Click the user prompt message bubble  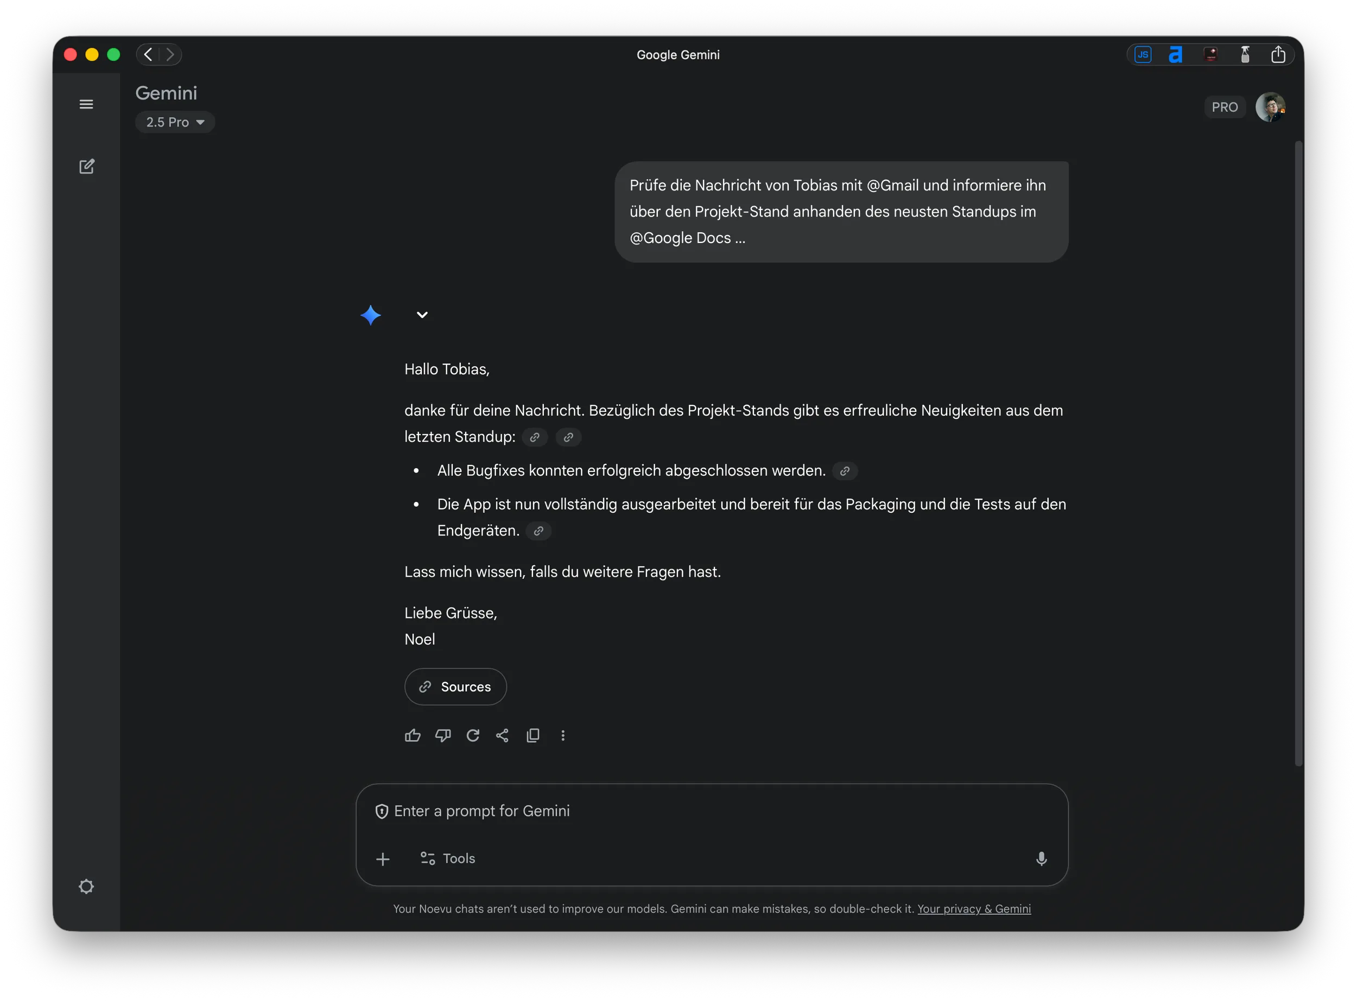(x=841, y=212)
